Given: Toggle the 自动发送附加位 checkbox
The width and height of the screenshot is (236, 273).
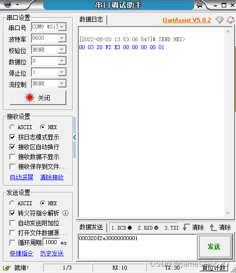Looking at the screenshot, I should (12, 223).
